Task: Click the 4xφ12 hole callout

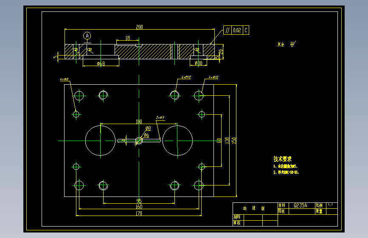Action: click(x=213, y=77)
